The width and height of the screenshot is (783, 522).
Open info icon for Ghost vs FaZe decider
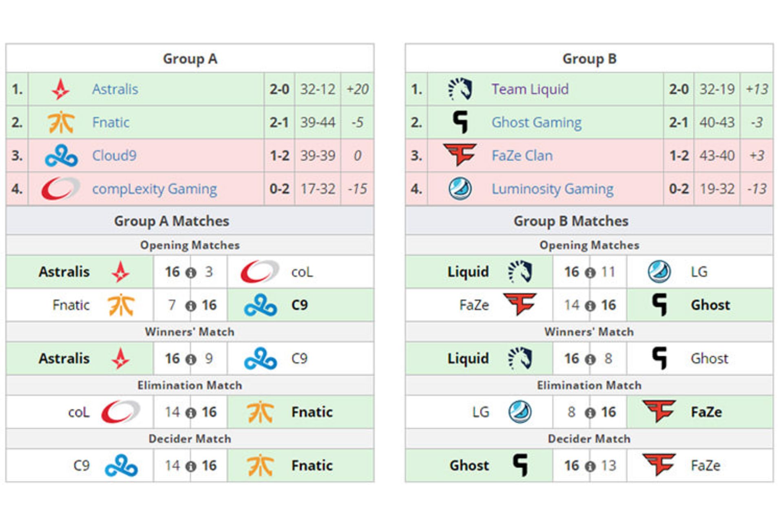coord(590,466)
